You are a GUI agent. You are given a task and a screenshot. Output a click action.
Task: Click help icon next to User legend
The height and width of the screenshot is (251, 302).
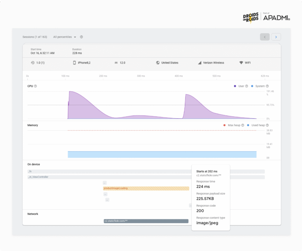[247, 86]
